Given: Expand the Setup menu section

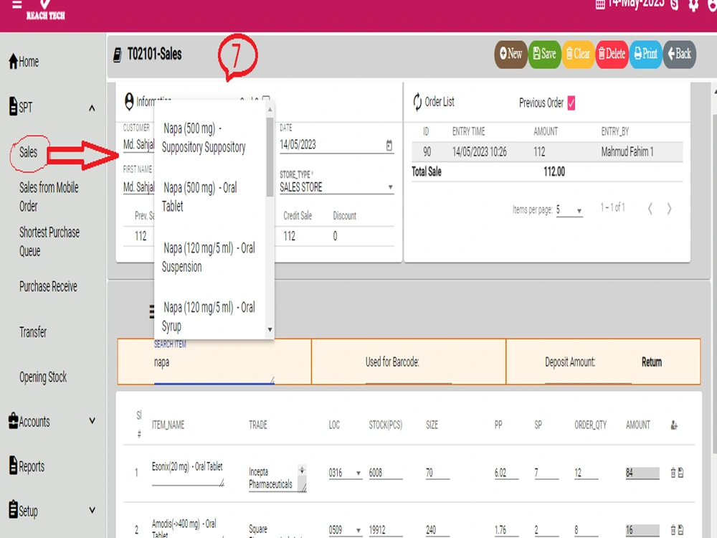Looking at the screenshot, I should pos(92,510).
